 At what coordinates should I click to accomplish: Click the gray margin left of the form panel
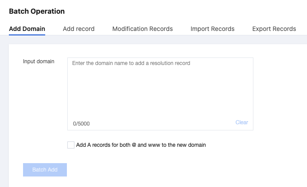click(4, 111)
